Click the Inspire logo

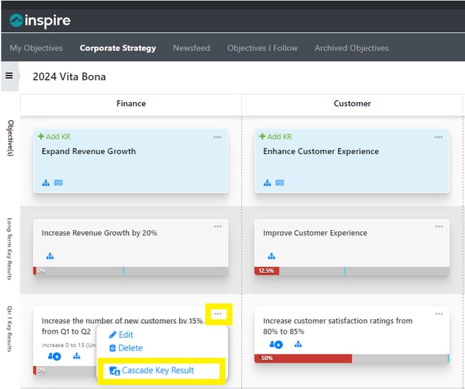pyautogui.click(x=40, y=20)
